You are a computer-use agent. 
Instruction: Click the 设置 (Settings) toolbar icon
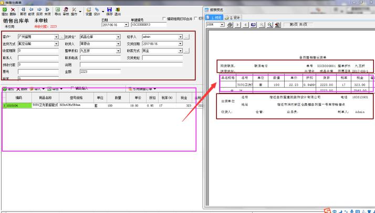(88, 11)
